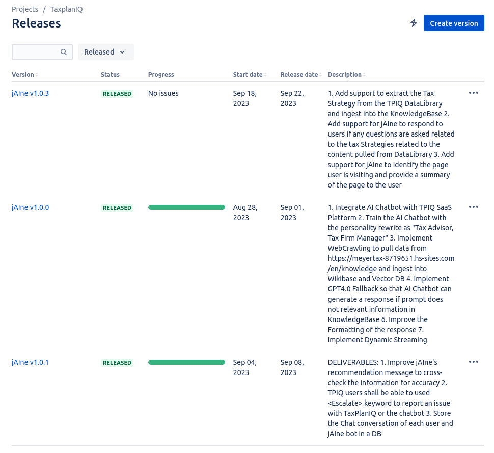Click release date 'Sep 01, 2023'
Image resolution: width=494 pixels, height=453 pixels.
[x=292, y=212]
